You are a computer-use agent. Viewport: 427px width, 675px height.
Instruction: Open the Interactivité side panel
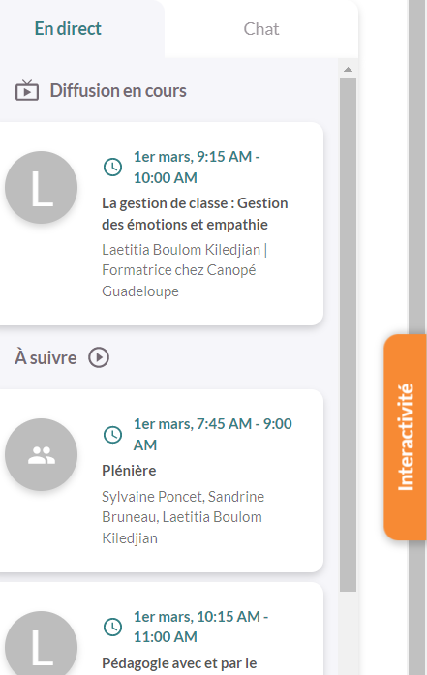(x=405, y=437)
